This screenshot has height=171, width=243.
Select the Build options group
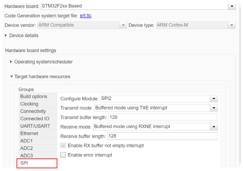34,97
